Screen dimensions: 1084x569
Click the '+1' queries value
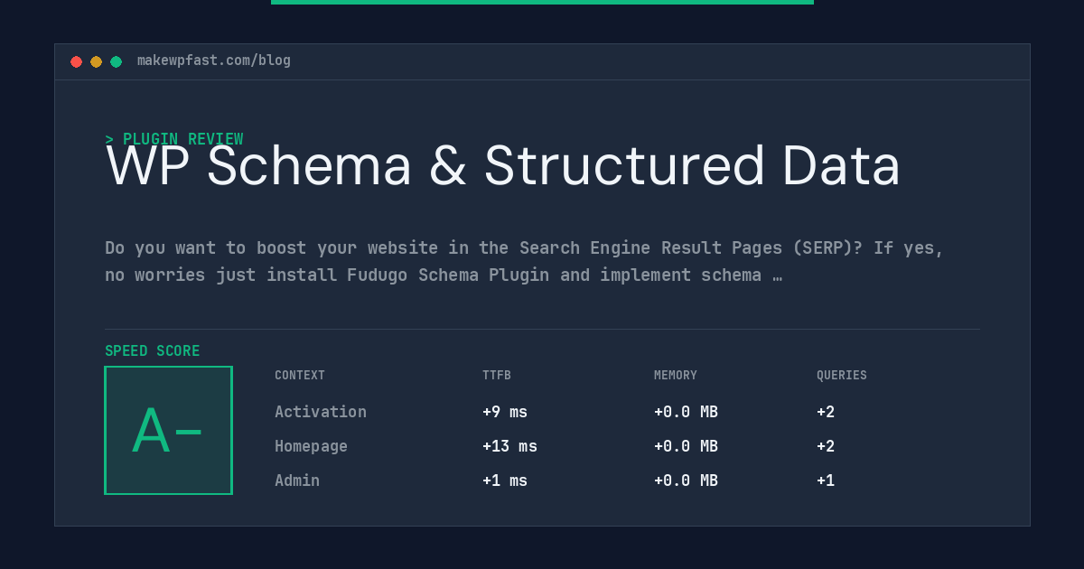pyautogui.click(x=826, y=480)
